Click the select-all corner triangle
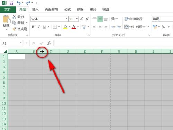 pyautogui.click(x=6, y=51)
